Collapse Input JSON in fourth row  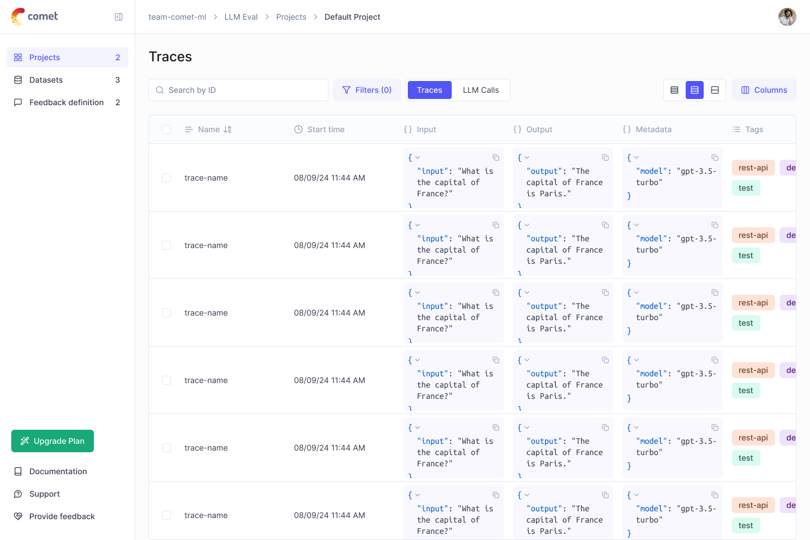coord(417,360)
